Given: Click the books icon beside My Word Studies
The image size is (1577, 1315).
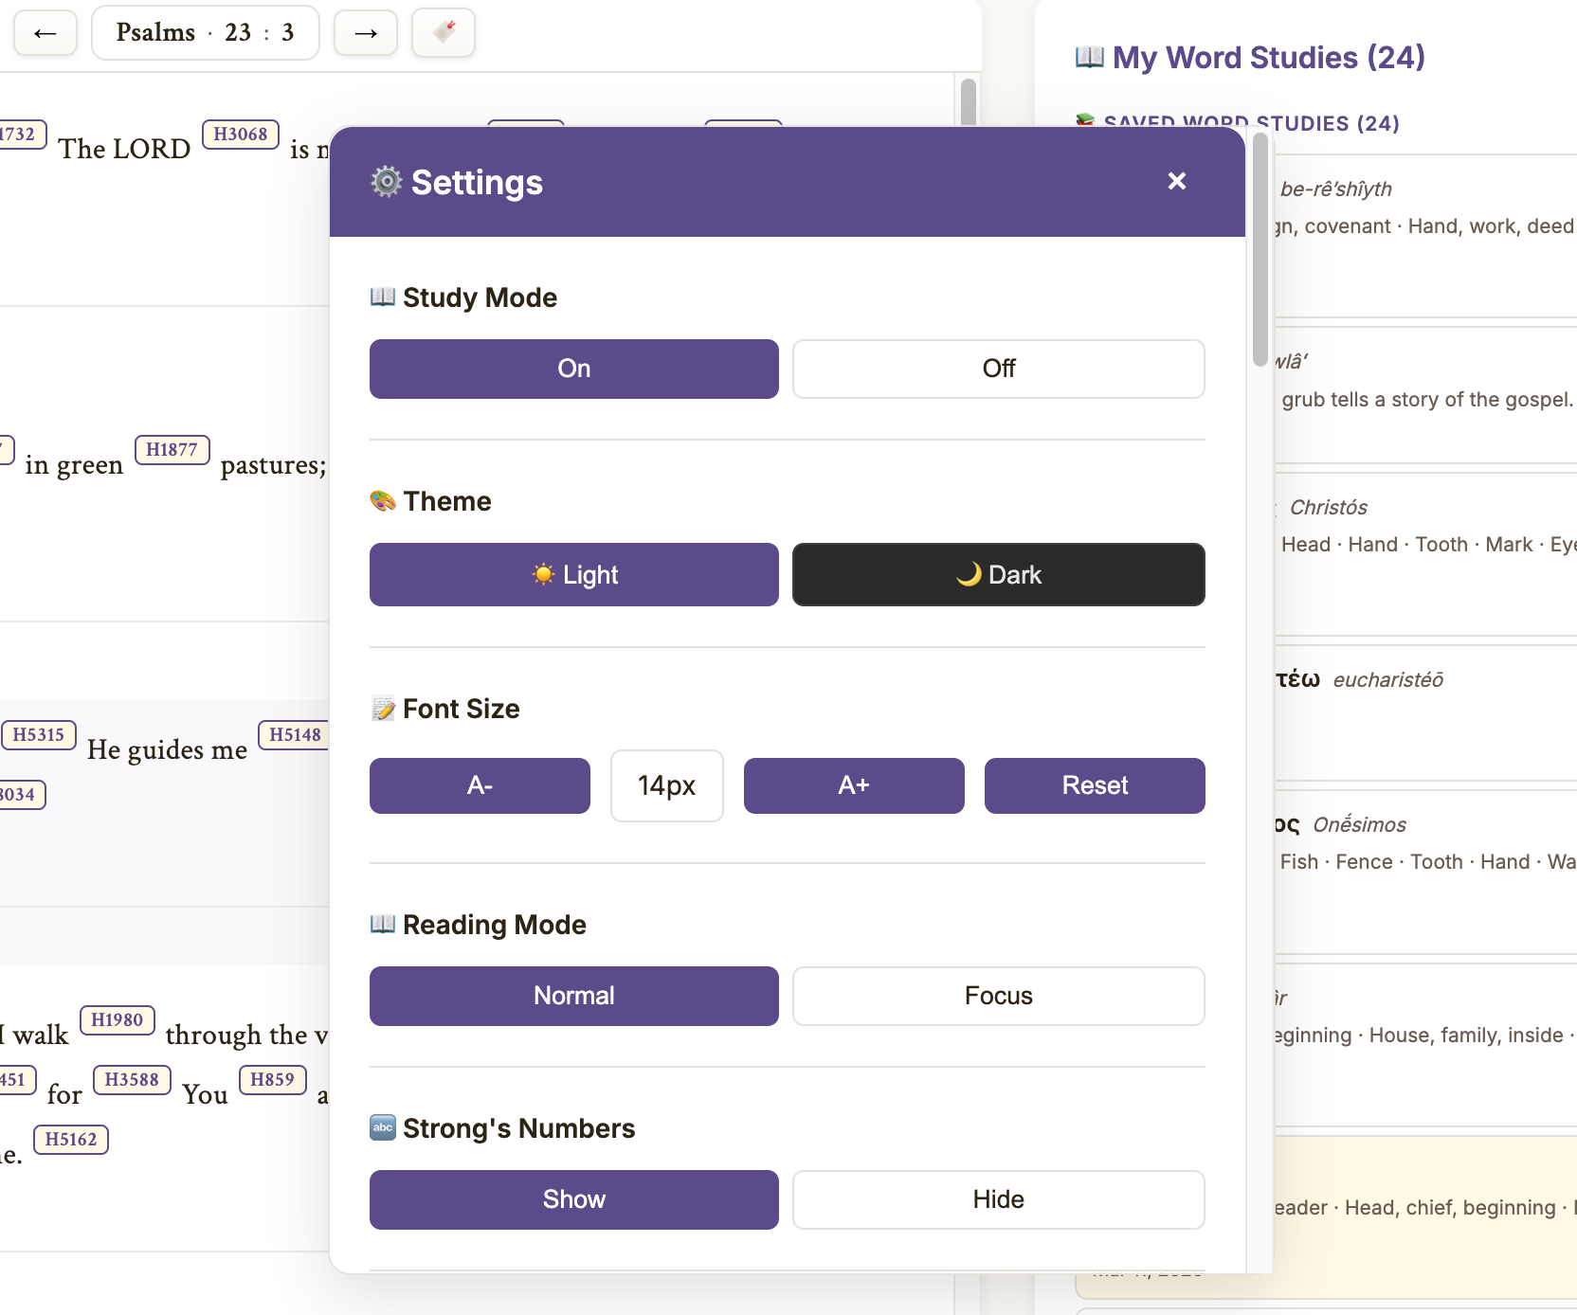Looking at the screenshot, I should [1087, 57].
